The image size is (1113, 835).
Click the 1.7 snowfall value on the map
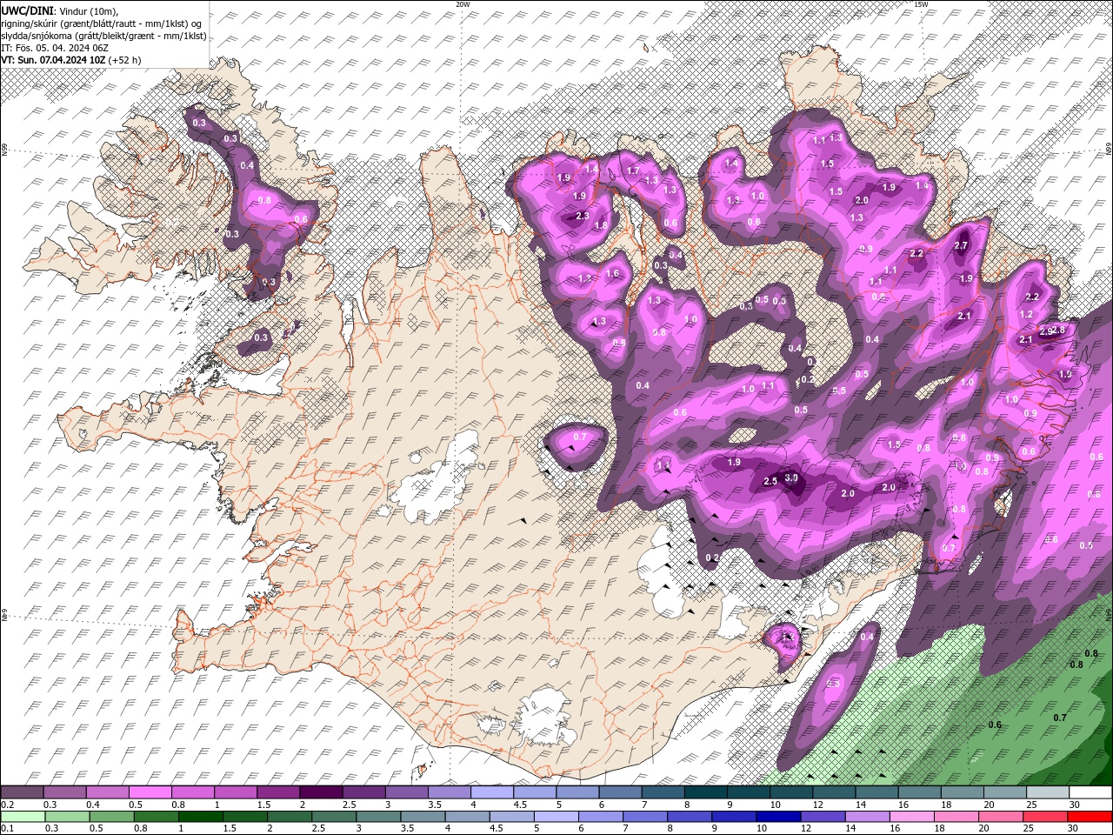pyautogui.click(x=634, y=171)
